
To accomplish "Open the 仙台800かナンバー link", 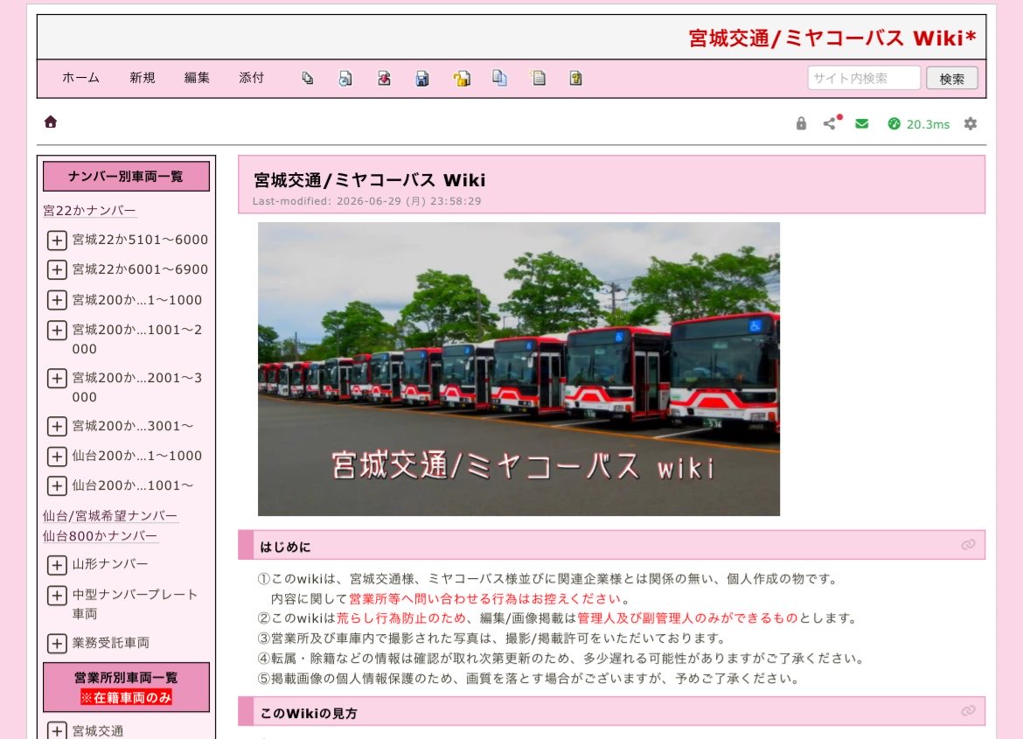I will (x=100, y=536).
